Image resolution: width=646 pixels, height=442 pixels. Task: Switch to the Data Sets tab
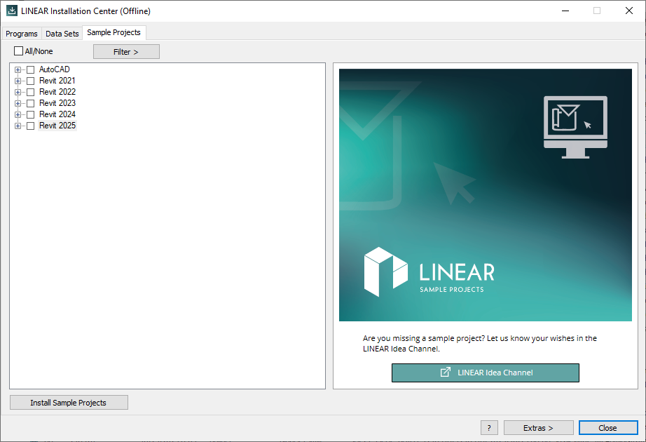pos(62,34)
